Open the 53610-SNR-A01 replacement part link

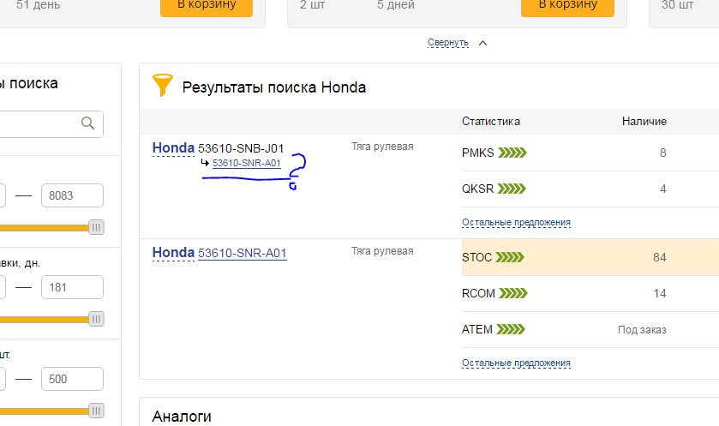click(x=246, y=163)
